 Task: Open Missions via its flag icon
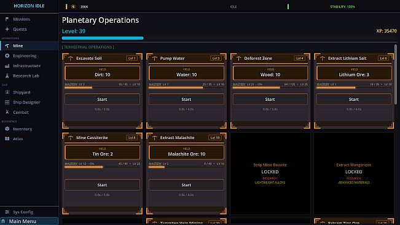(7, 19)
